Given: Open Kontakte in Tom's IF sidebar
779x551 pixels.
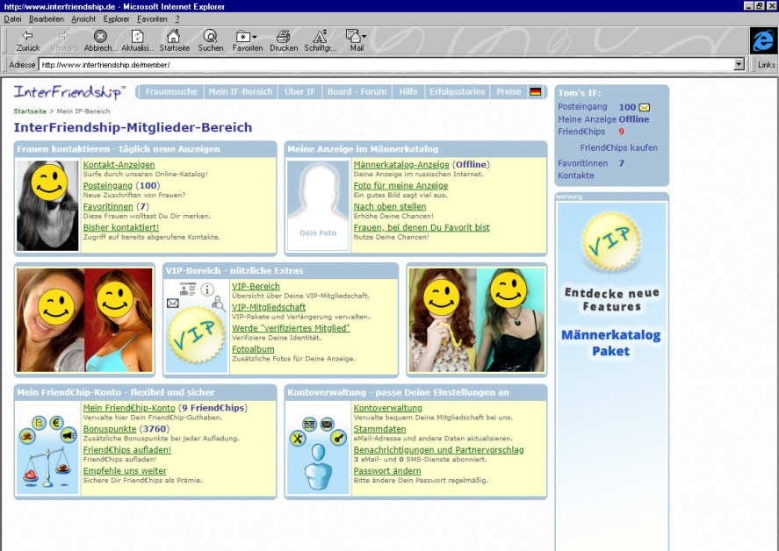Looking at the screenshot, I should coord(576,175).
